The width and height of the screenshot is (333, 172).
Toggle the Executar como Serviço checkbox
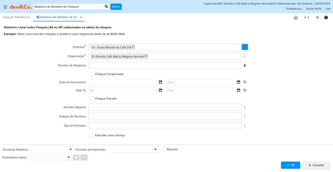[x=92, y=135]
